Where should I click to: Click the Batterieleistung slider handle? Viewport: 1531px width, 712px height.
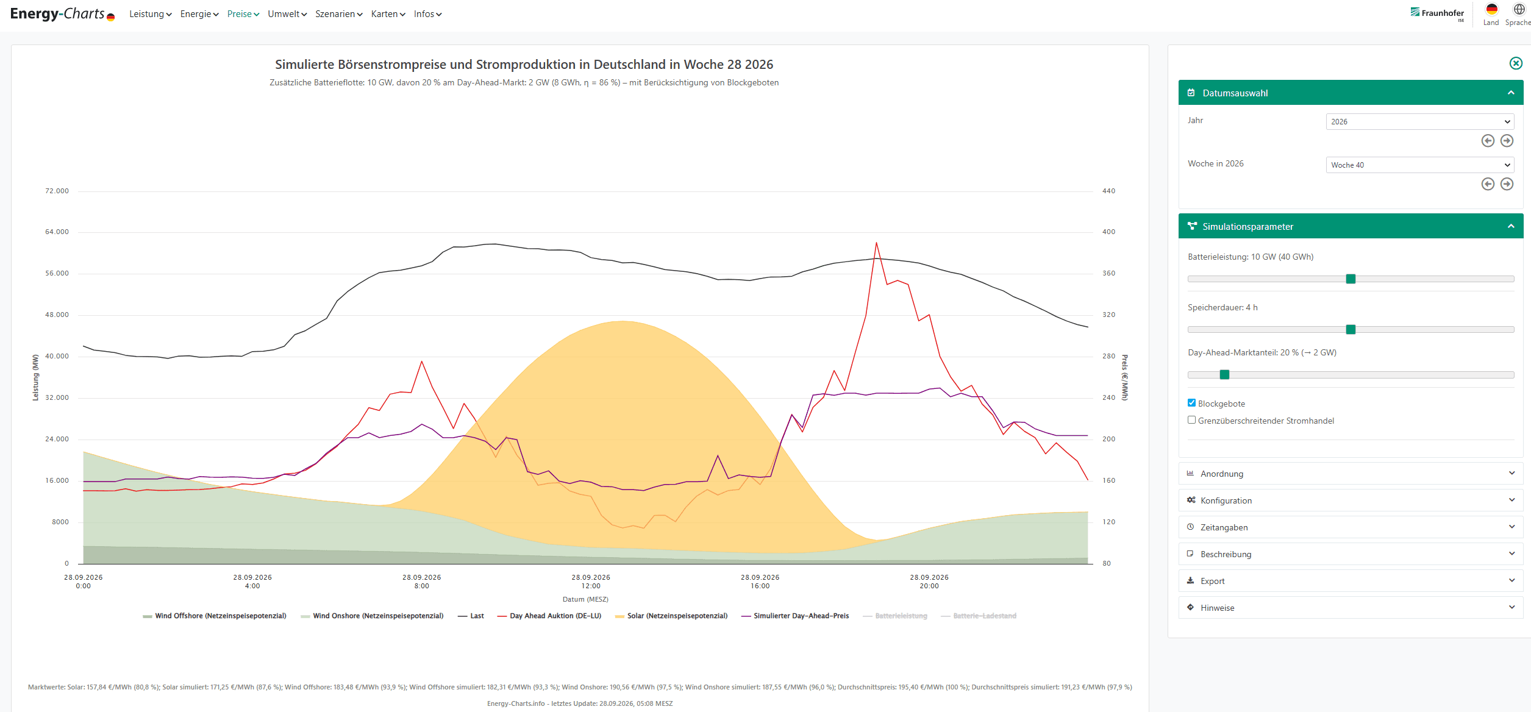pyautogui.click(x=1351, y=279)
